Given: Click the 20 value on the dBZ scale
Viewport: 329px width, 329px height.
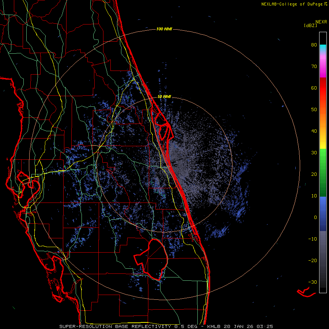Looking at the screenshot, I should (x=314, y=174).
